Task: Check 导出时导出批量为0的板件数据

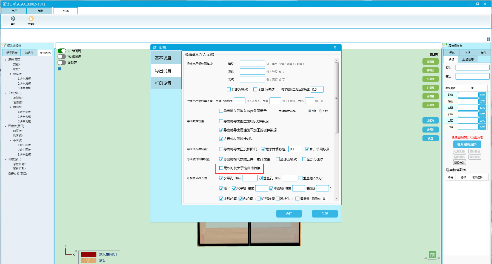Action: 221,121
